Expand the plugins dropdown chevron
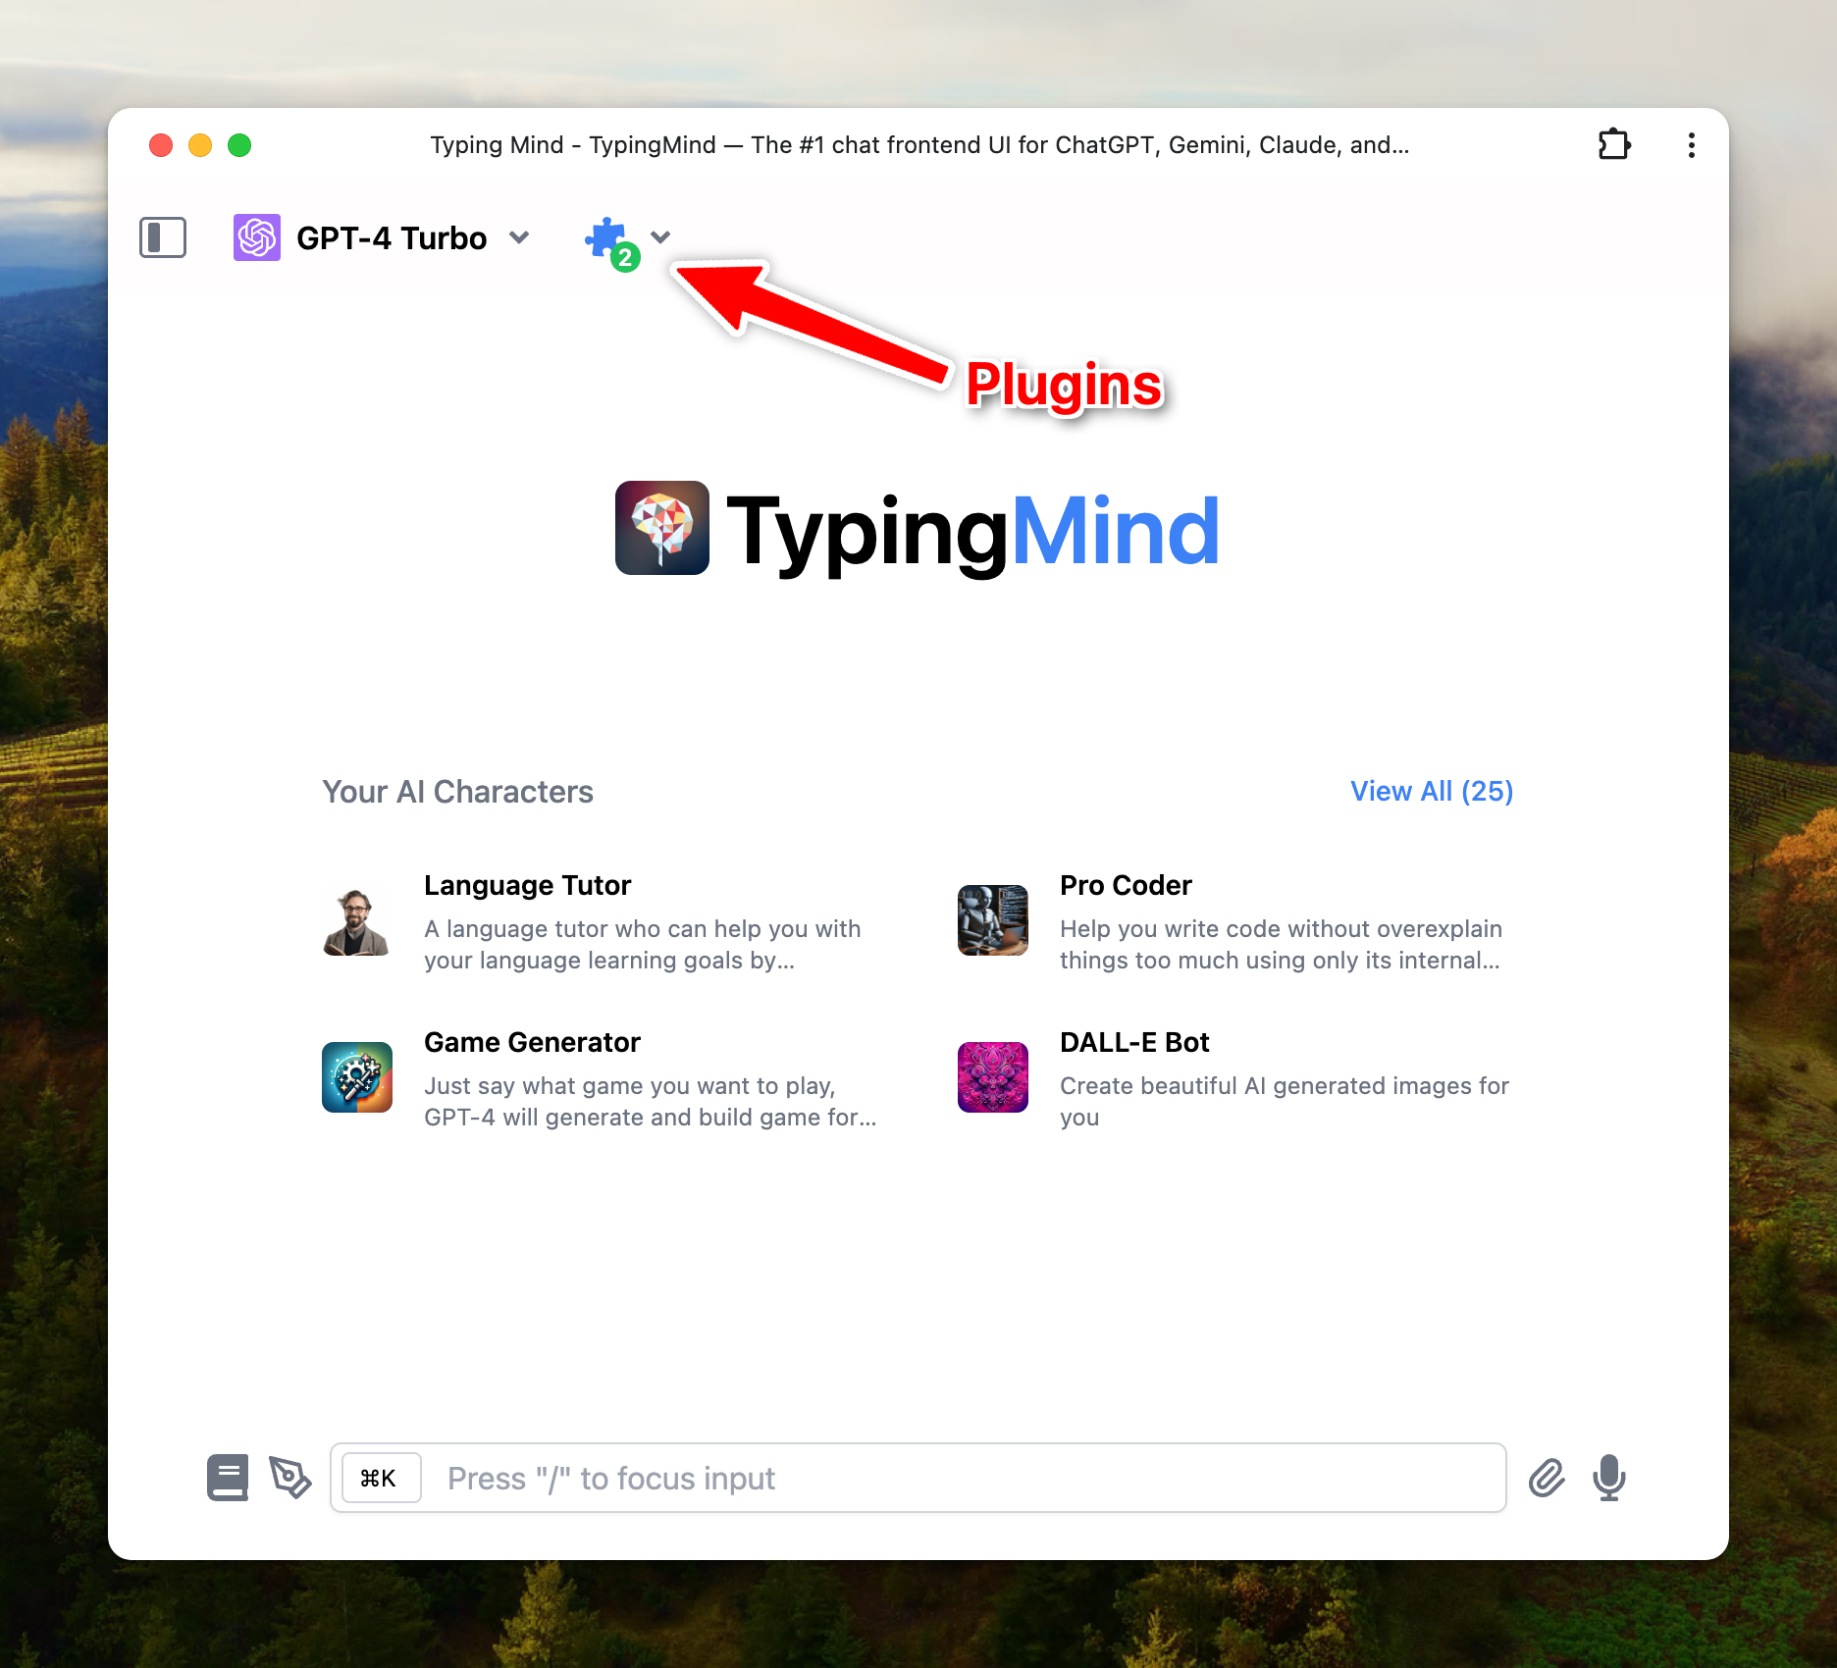The width and height of the screenshot is (1837, 1668). 660,236
